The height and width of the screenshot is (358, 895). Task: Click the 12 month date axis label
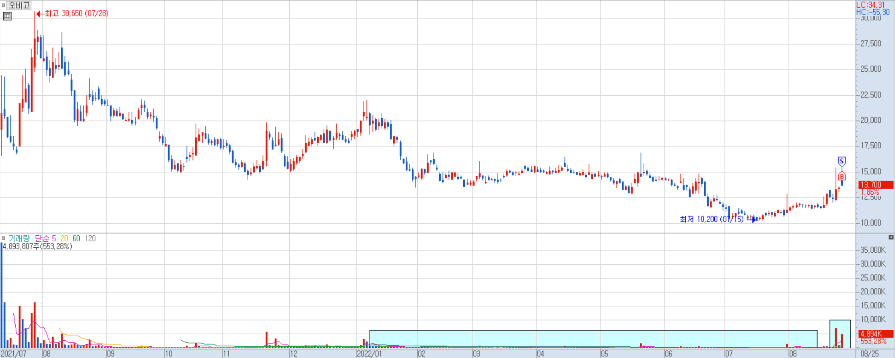coord(294,354)
